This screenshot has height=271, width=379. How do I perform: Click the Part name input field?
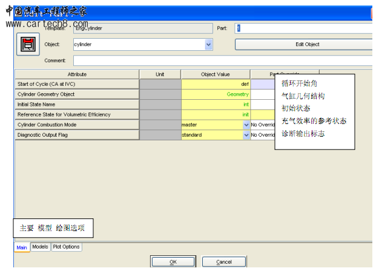click(303, 28)
